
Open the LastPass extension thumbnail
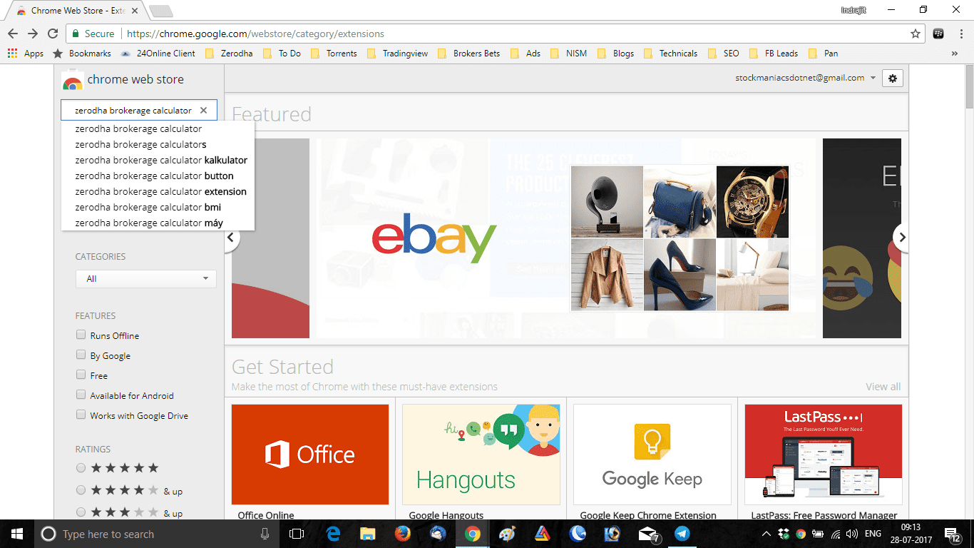pos(824,455)
